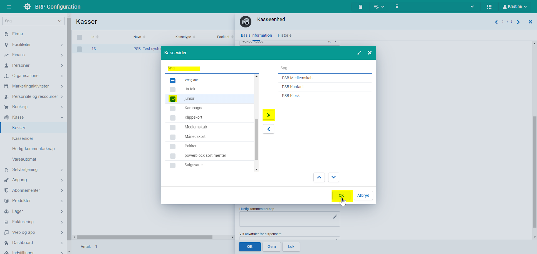Click the available pages list scrollbar

click(256, 139)
